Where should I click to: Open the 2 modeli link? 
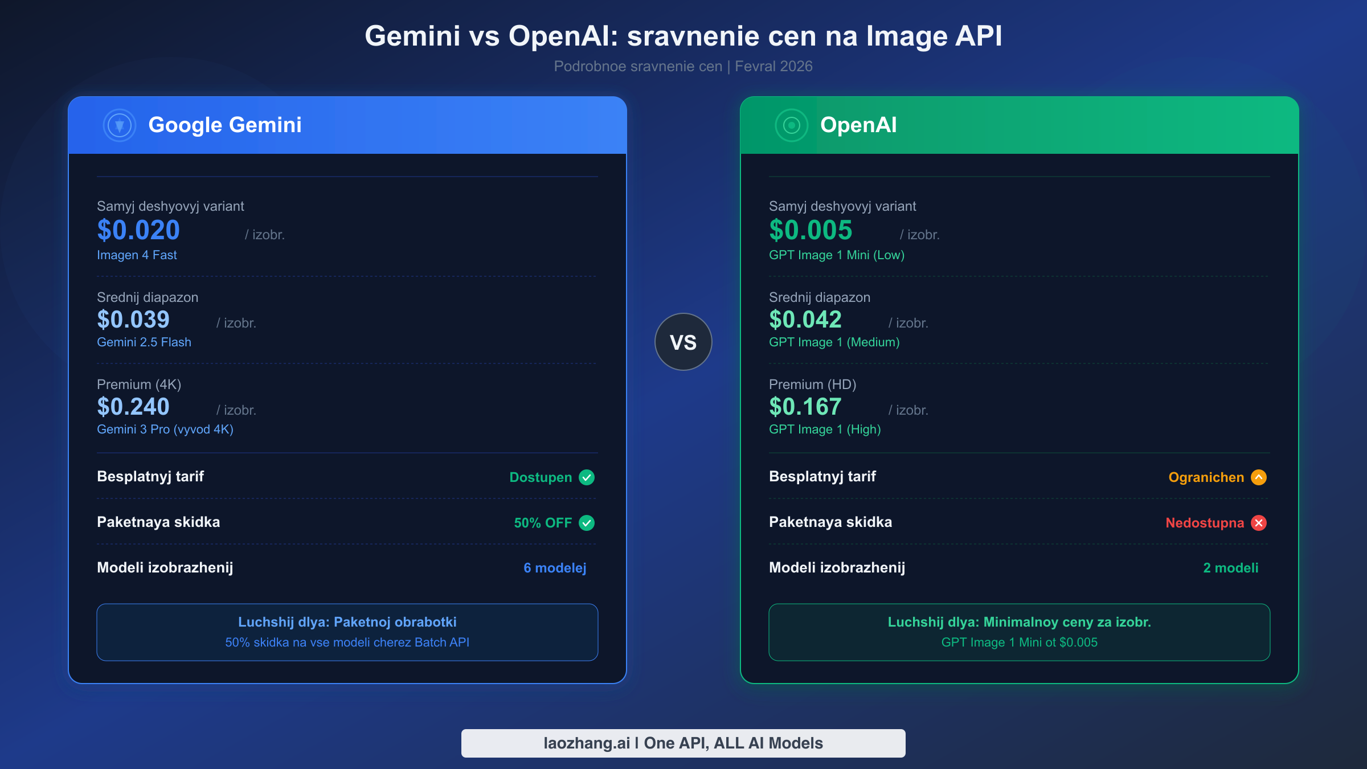[x=1230, y=568]
